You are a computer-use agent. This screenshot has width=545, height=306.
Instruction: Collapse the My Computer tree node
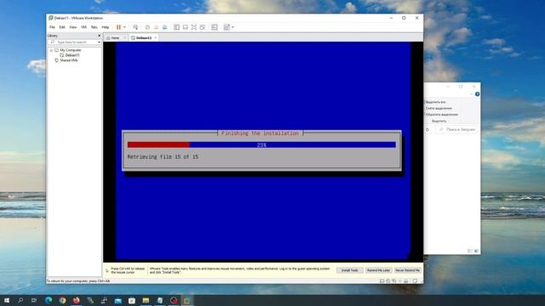pos(51,50)
